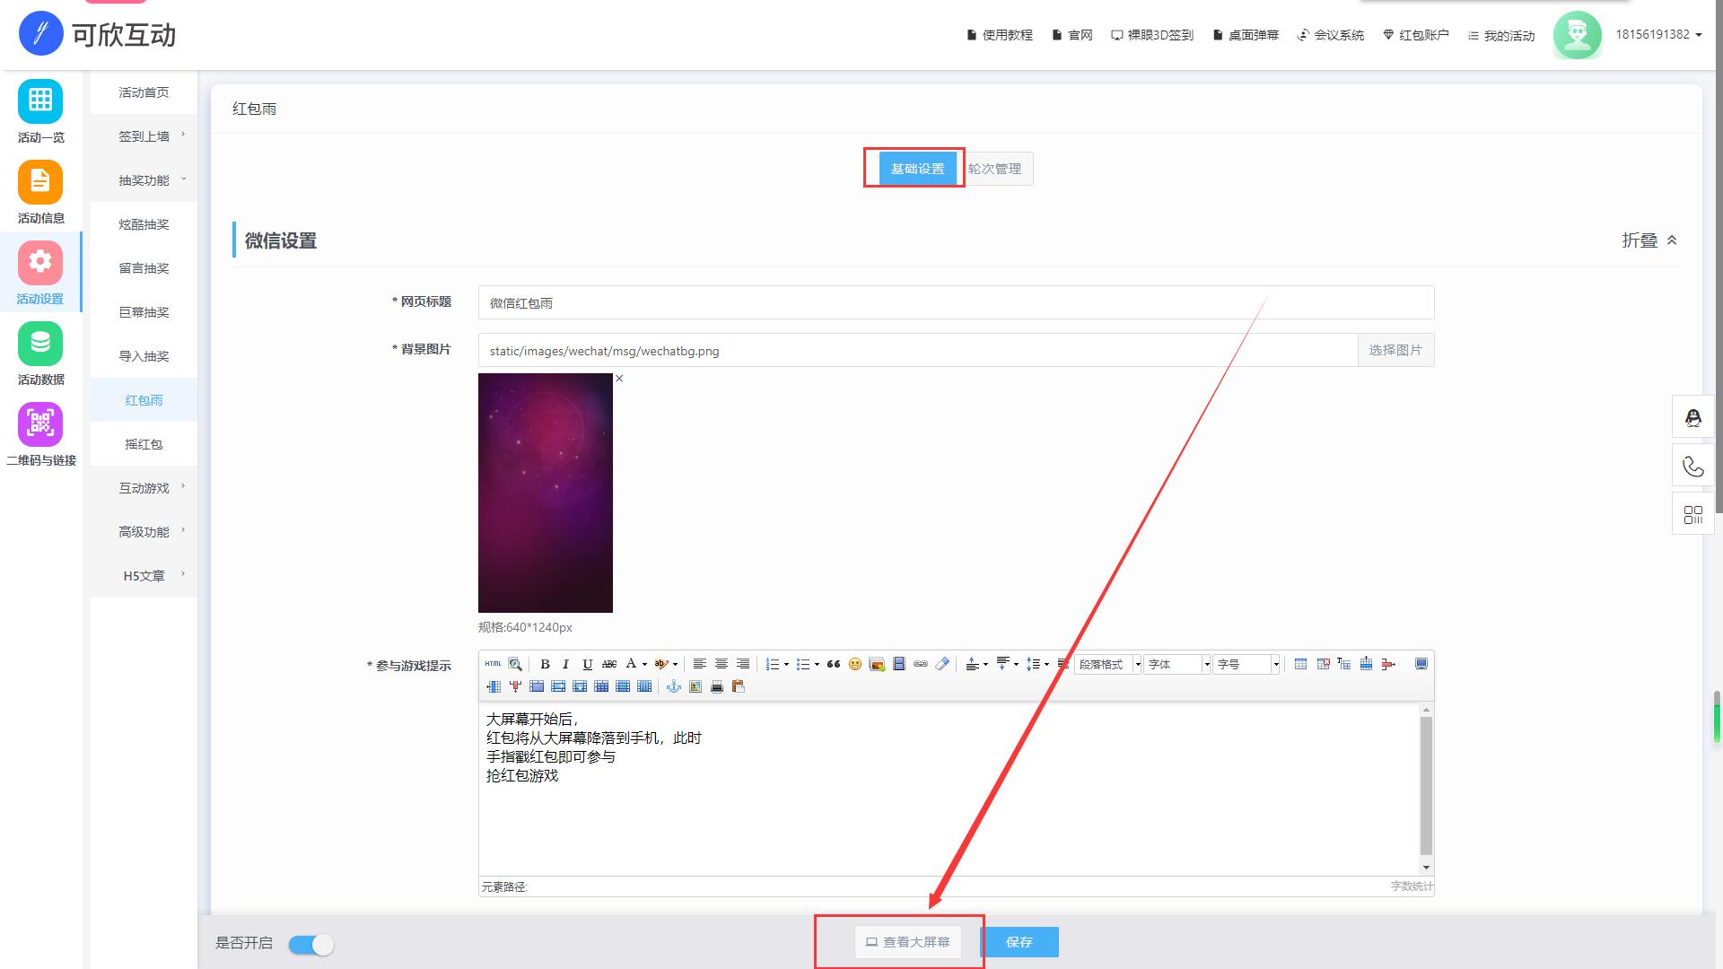Open font color dropdown arrow
The height and width of the screenshot is (969, 1723).
click(644, 665)
